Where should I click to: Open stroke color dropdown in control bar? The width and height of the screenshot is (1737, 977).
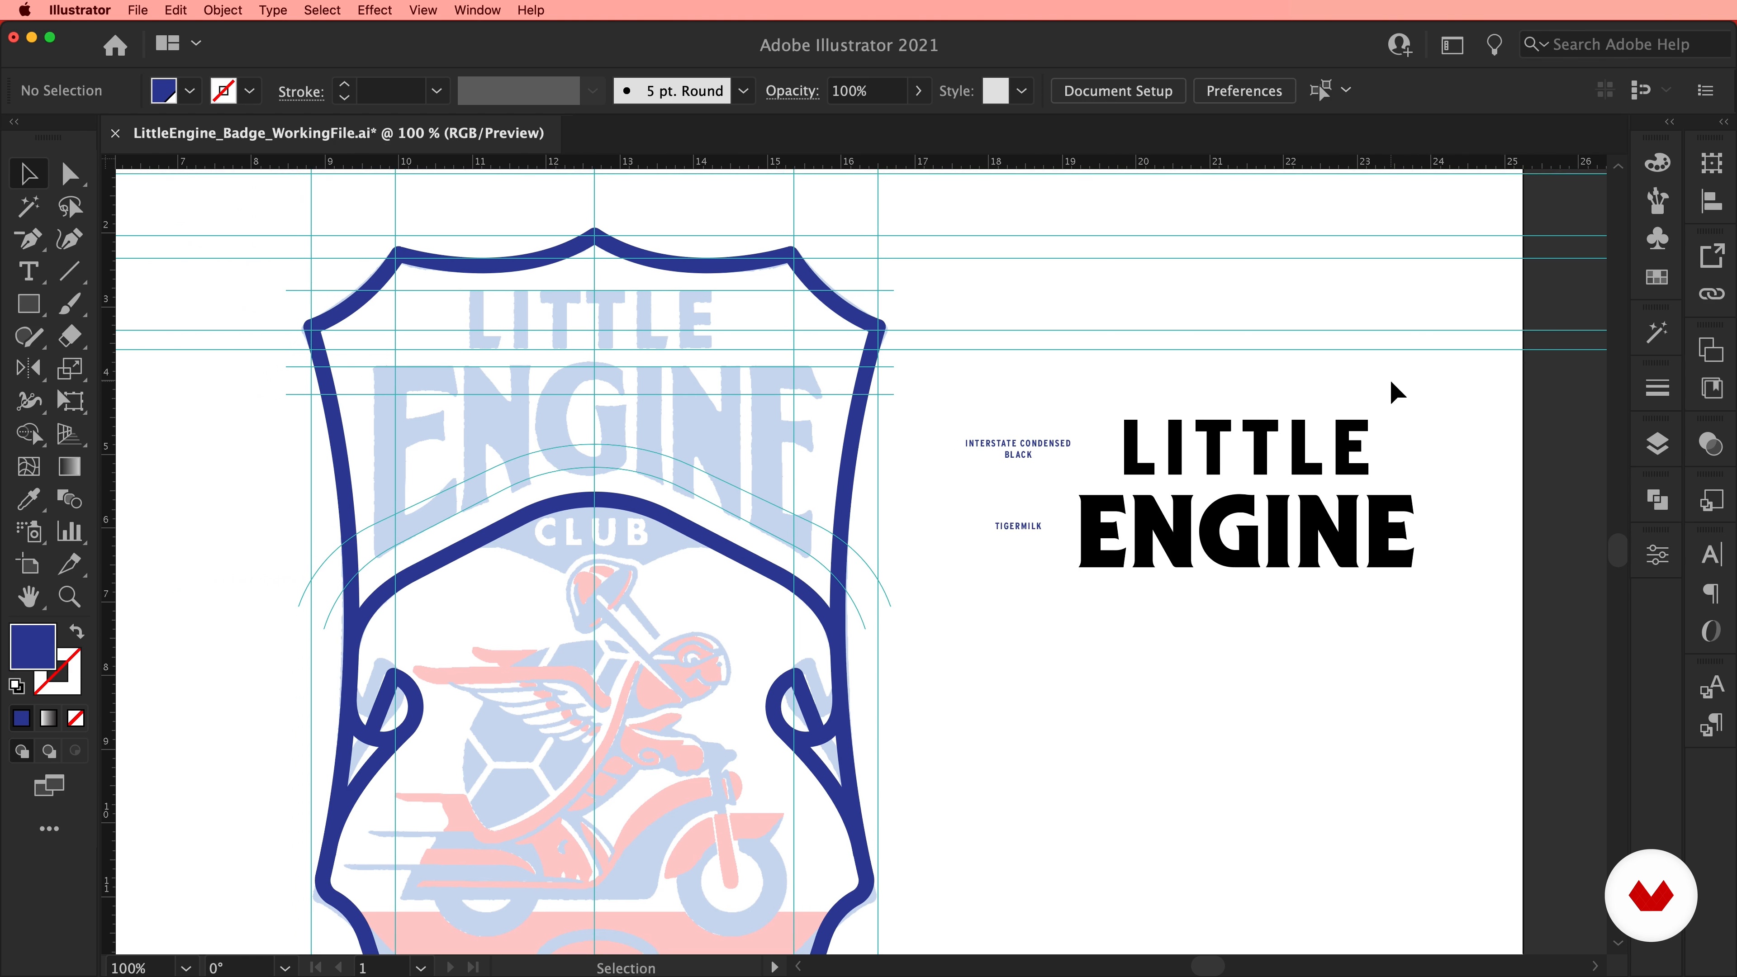(x=249, y=90)
